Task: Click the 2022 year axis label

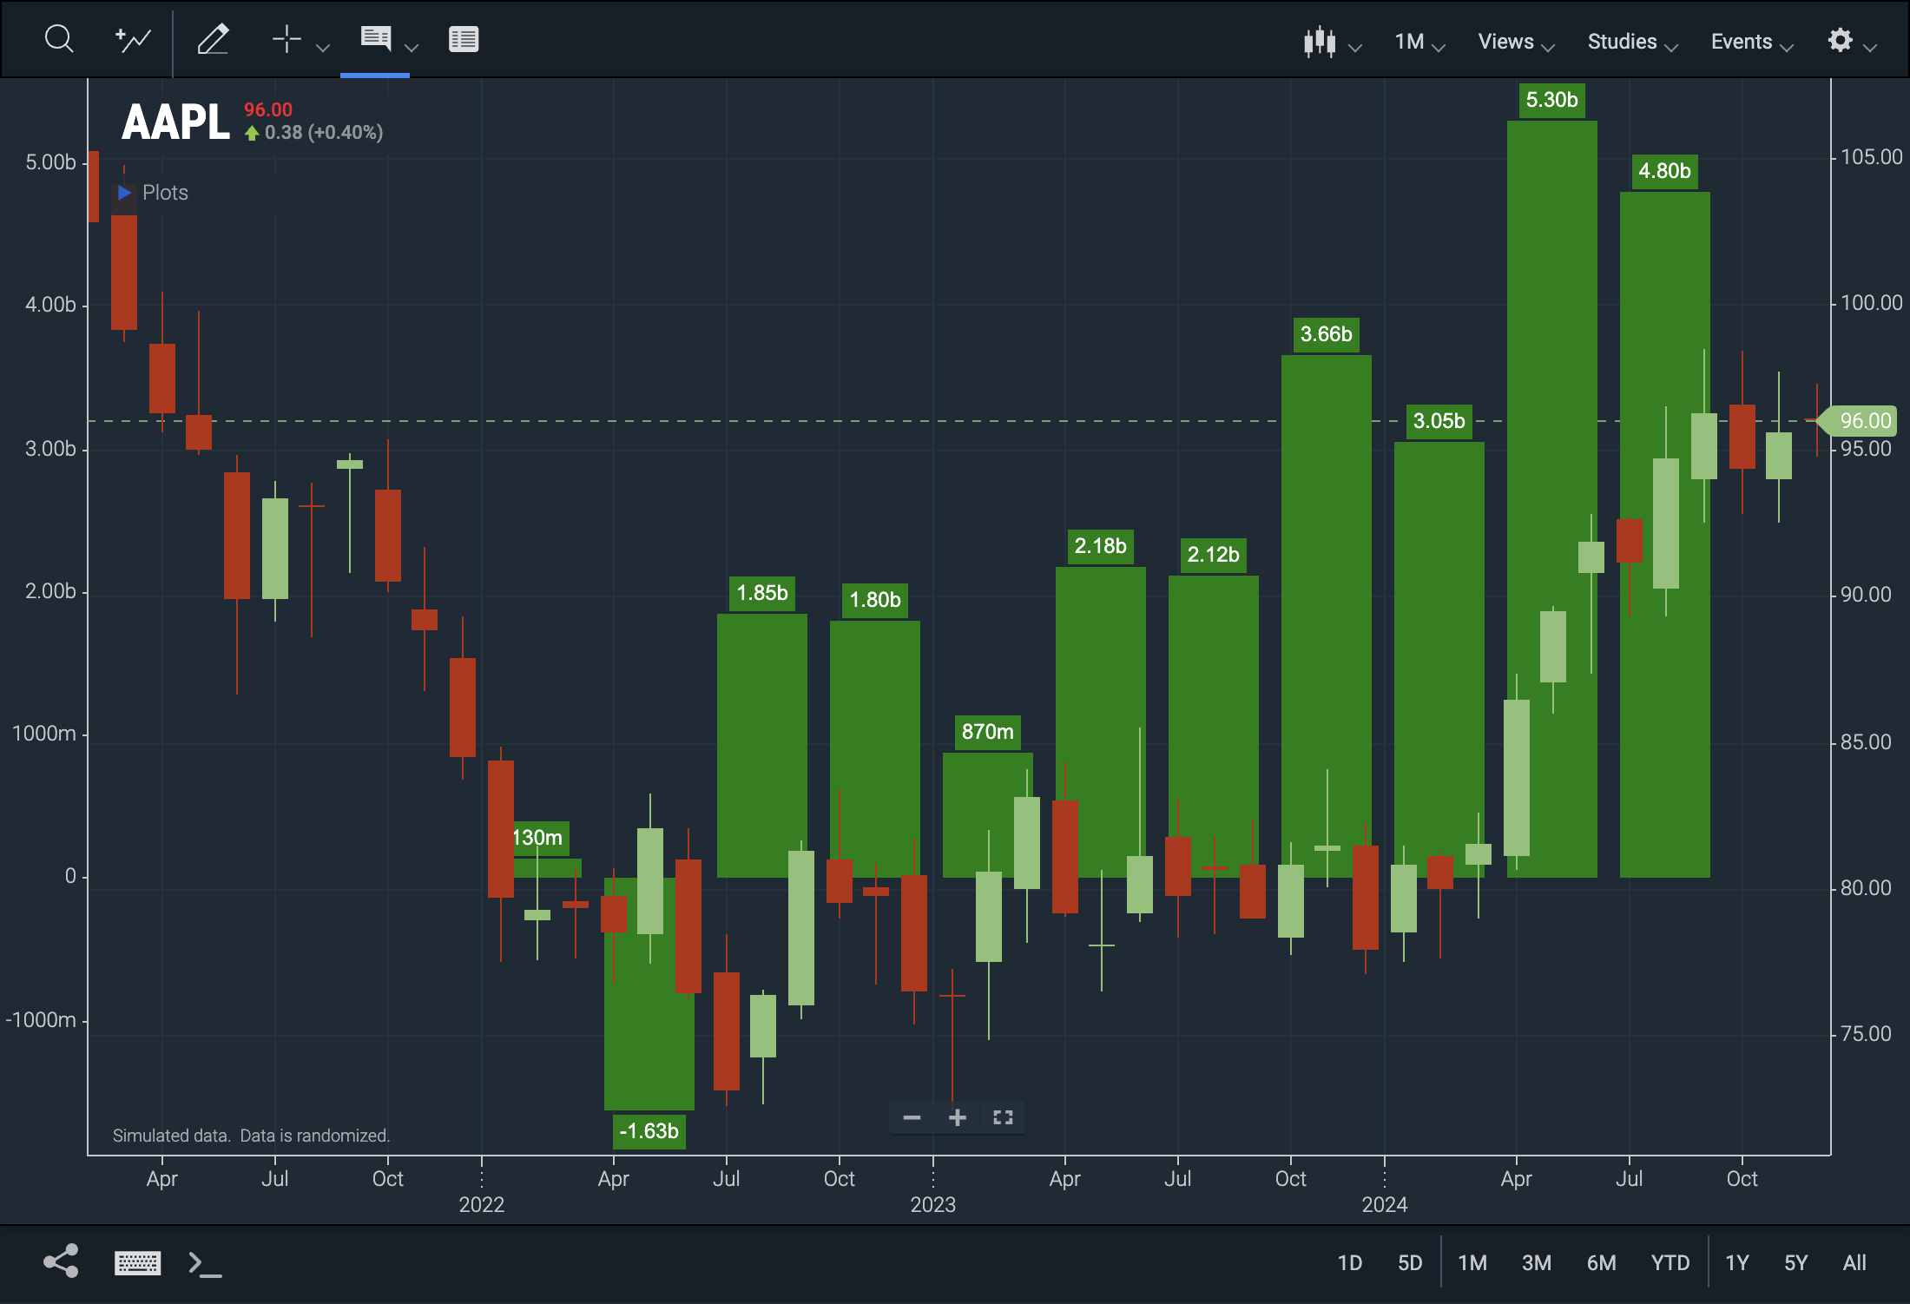Action: pyautogui.click(x=481, y=1204)
